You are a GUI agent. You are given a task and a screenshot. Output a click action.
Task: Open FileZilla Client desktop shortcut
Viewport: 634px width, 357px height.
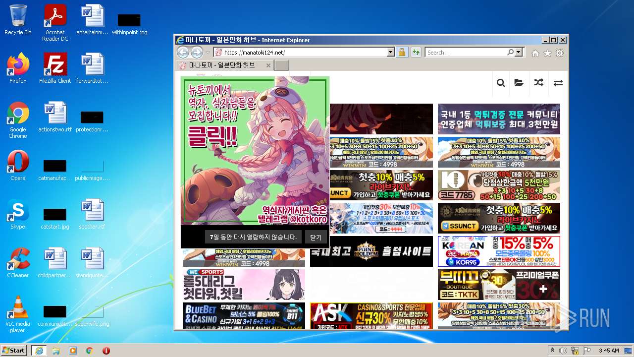[55, 68]
